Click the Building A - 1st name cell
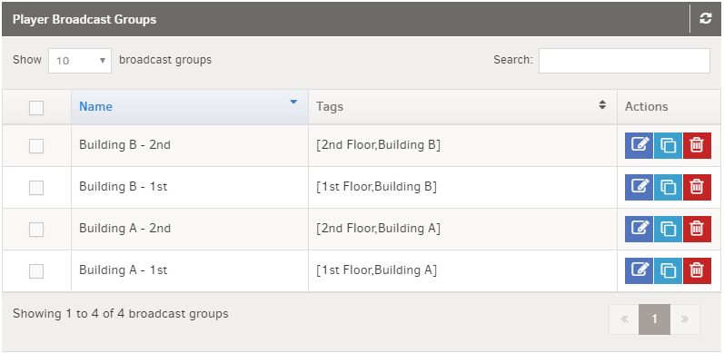 click(x=190, y=270)
